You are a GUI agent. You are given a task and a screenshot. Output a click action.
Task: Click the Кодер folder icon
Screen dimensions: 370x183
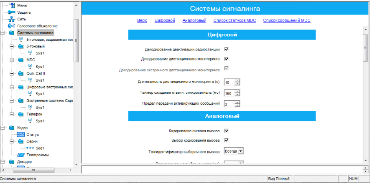12,128
